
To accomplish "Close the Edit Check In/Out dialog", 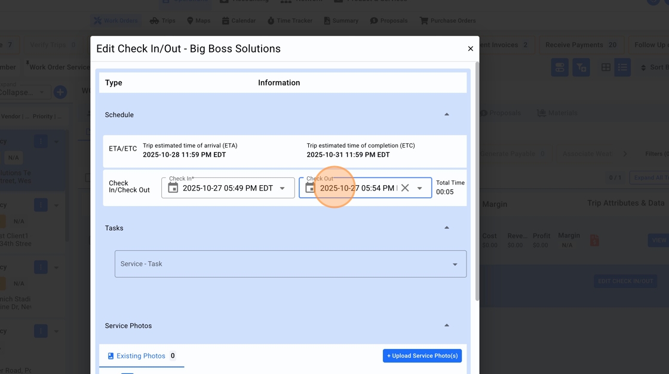I will pyautogui.click(x=470, y=48).
